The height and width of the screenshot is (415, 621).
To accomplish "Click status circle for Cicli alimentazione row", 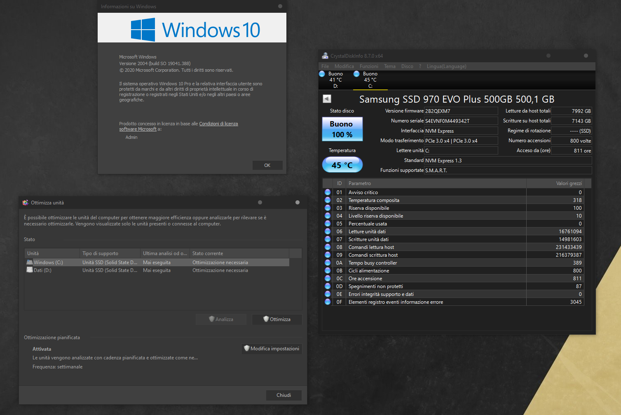I will 328,270.
